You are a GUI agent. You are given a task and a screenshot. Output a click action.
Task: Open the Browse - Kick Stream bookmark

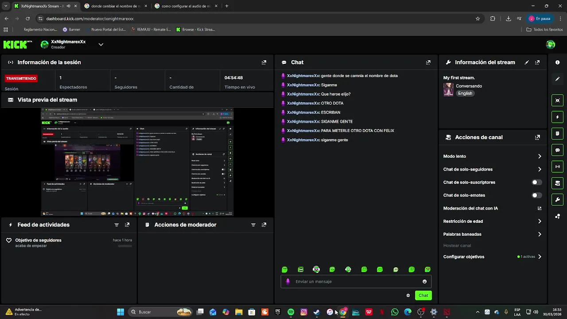[195, 30]
